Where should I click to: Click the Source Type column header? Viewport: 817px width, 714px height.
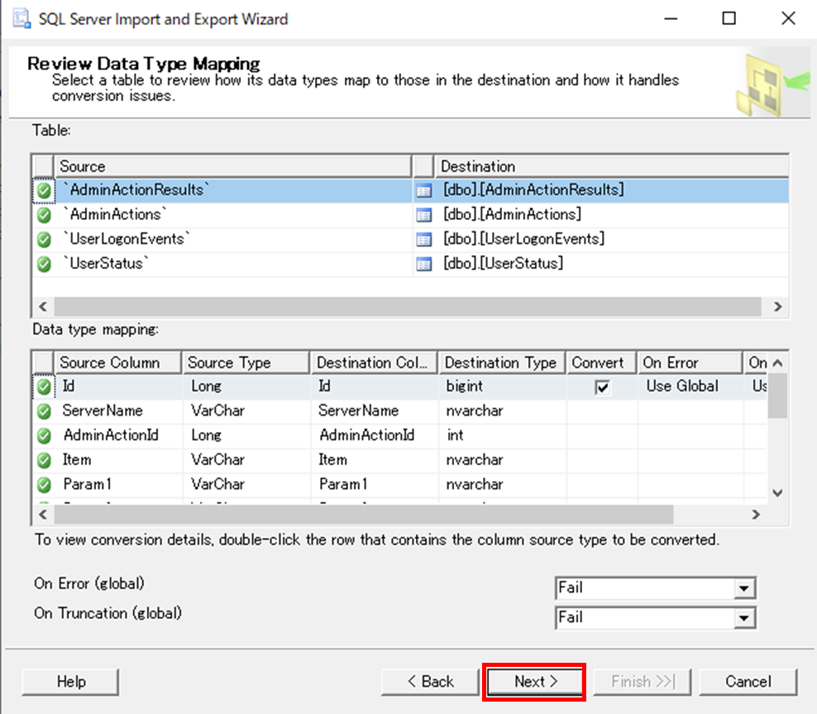click(246, 363)
